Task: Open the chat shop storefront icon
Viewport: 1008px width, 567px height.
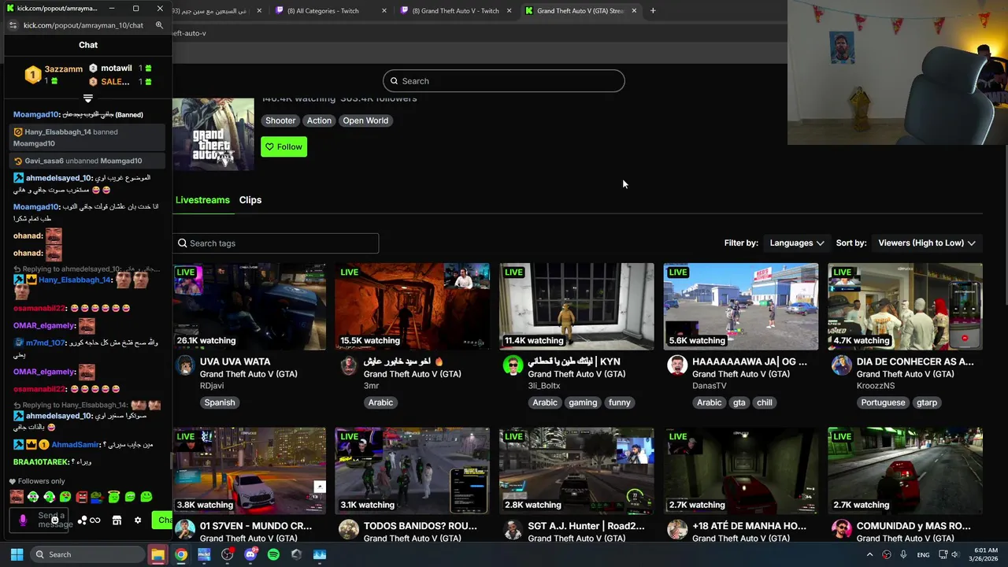Action: click(x=117, y=521)
